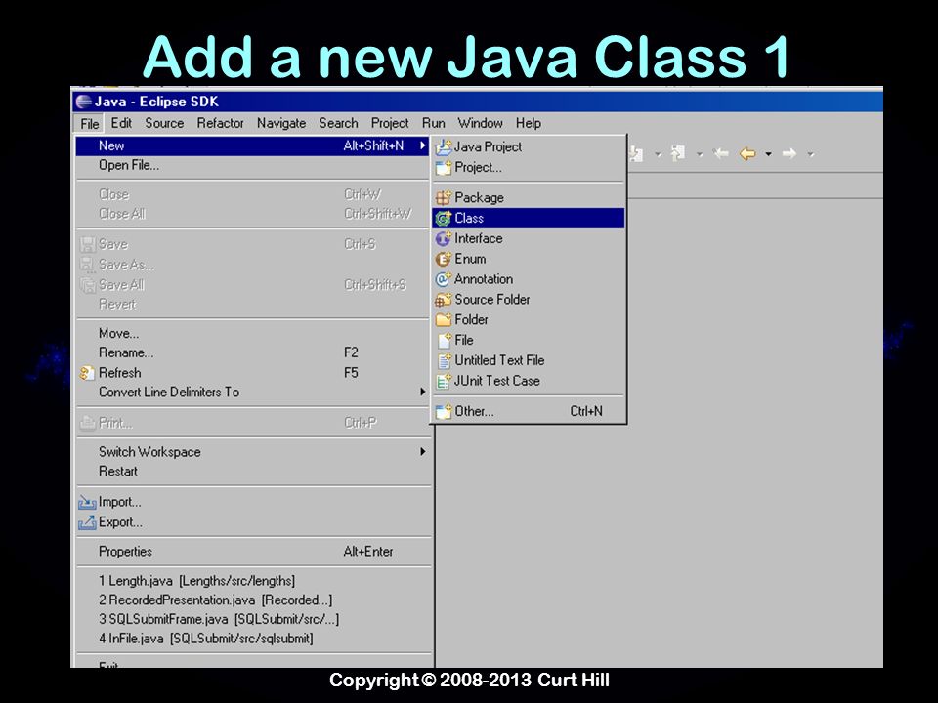Open recent file 4 InFile.java
Screen dimensions: 938x703
(x=253, y=639)
